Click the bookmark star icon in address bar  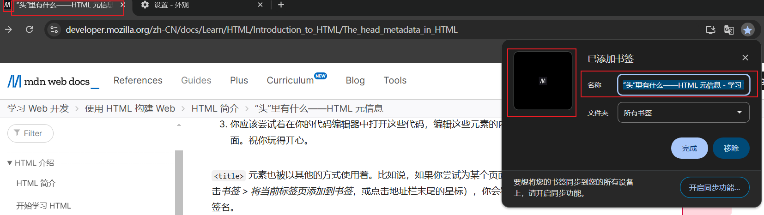point(747,30)
